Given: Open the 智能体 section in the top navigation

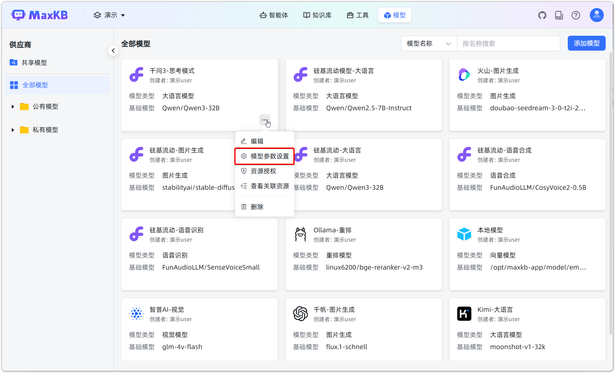Looking at the screenshot, I should click(x=274, y=15).
